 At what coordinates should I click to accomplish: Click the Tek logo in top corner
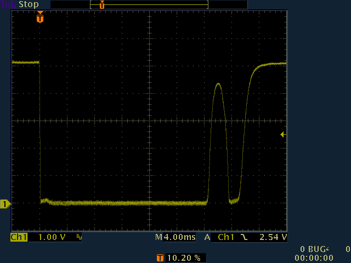coord(8,4)
